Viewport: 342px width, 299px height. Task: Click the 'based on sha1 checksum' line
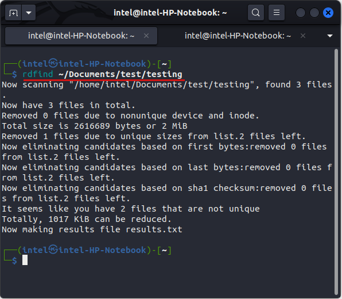click(x=167, y=193)
